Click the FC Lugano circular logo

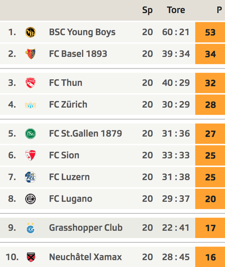click(31, 199)
